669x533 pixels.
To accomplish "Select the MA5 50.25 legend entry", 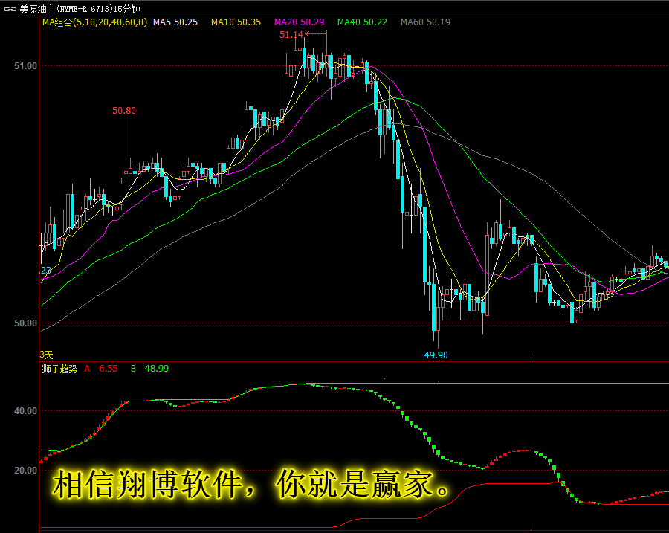I will (175, 22).
